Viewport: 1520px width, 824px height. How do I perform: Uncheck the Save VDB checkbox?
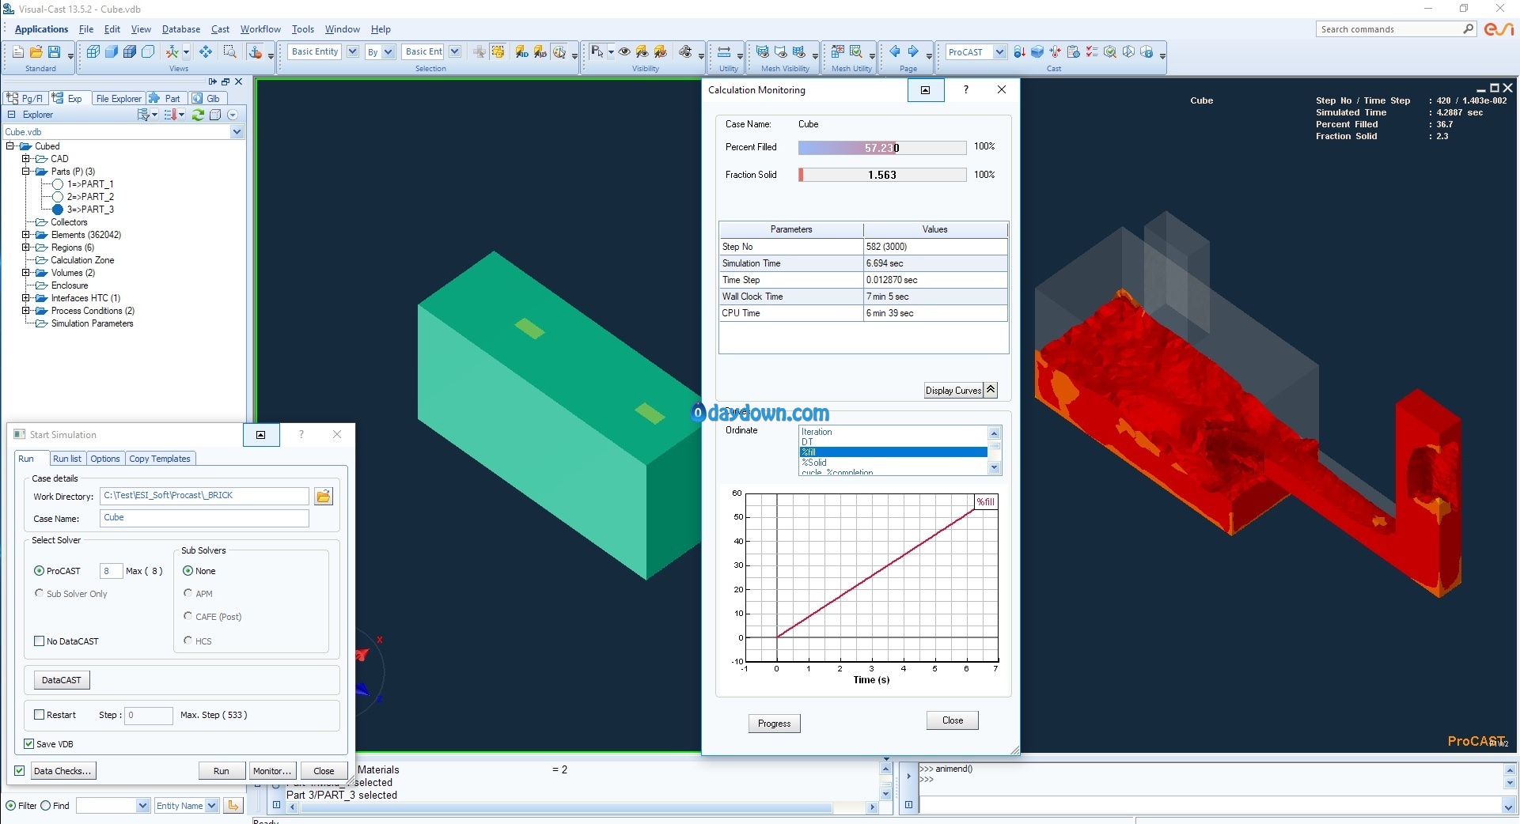click(29, 744)
